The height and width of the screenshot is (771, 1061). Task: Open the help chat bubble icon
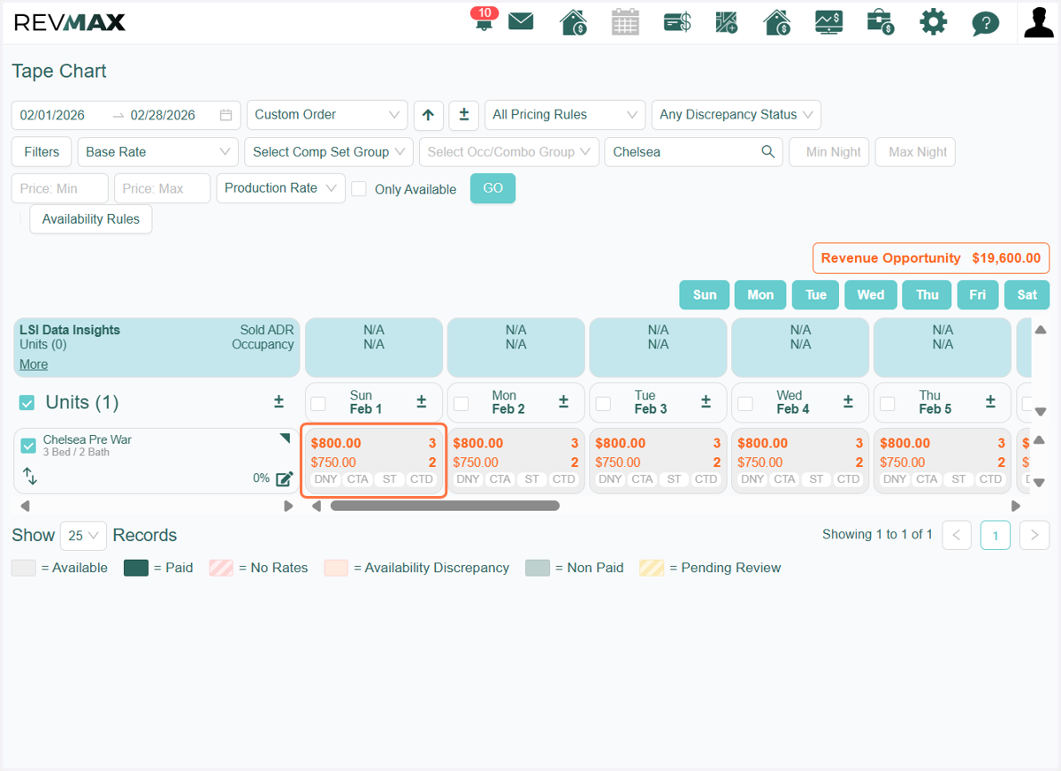985,23
